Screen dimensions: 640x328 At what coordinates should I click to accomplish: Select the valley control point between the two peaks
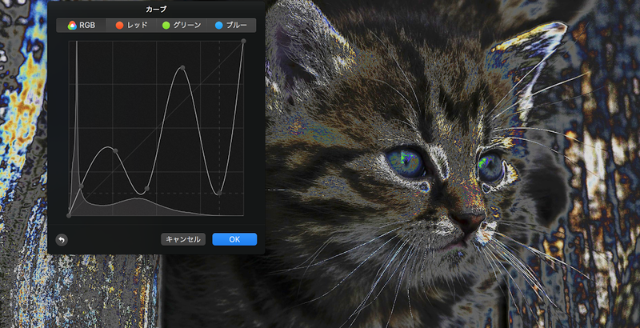pos(146,190)
